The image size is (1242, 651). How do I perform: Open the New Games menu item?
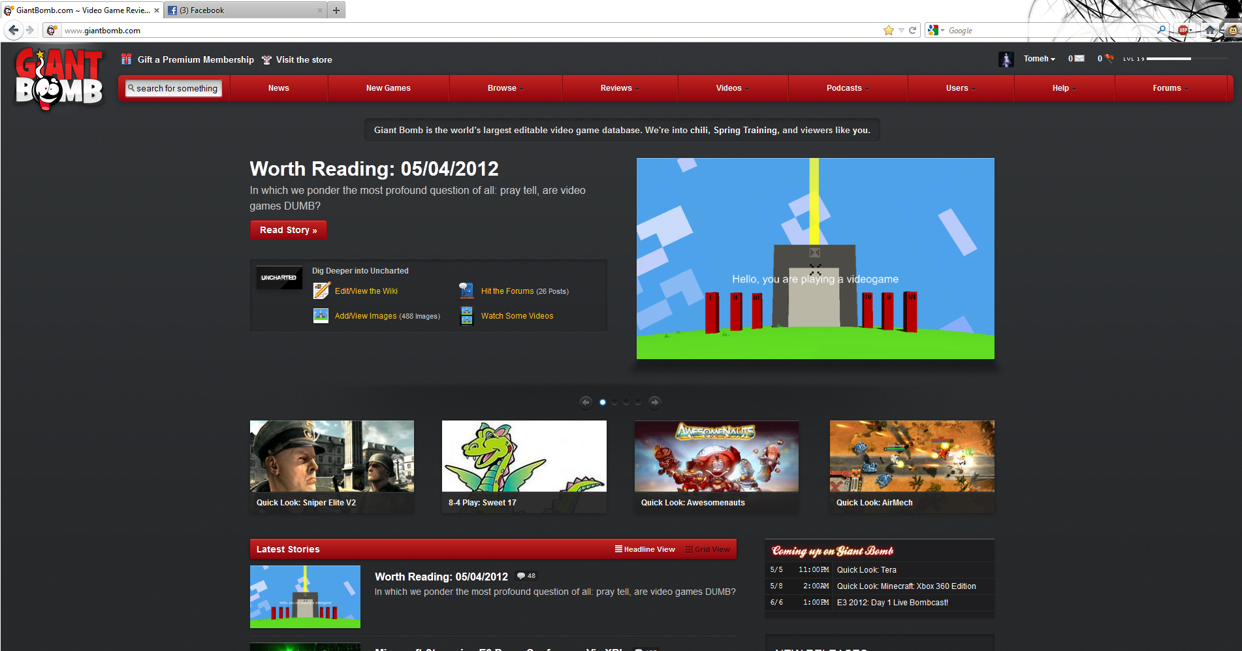(389, 88)
